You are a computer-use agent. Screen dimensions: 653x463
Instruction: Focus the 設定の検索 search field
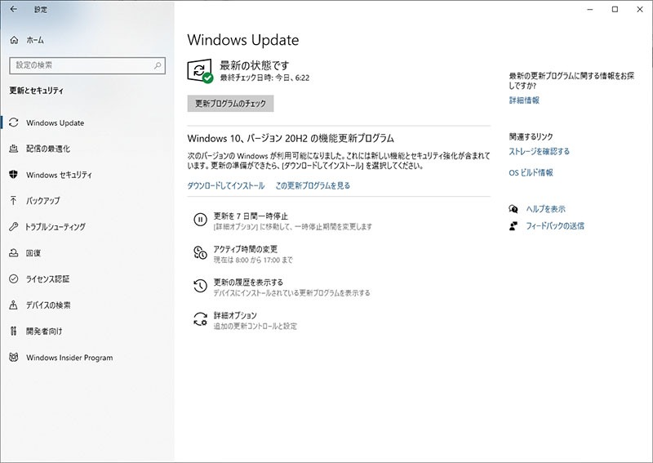[87, 65]
